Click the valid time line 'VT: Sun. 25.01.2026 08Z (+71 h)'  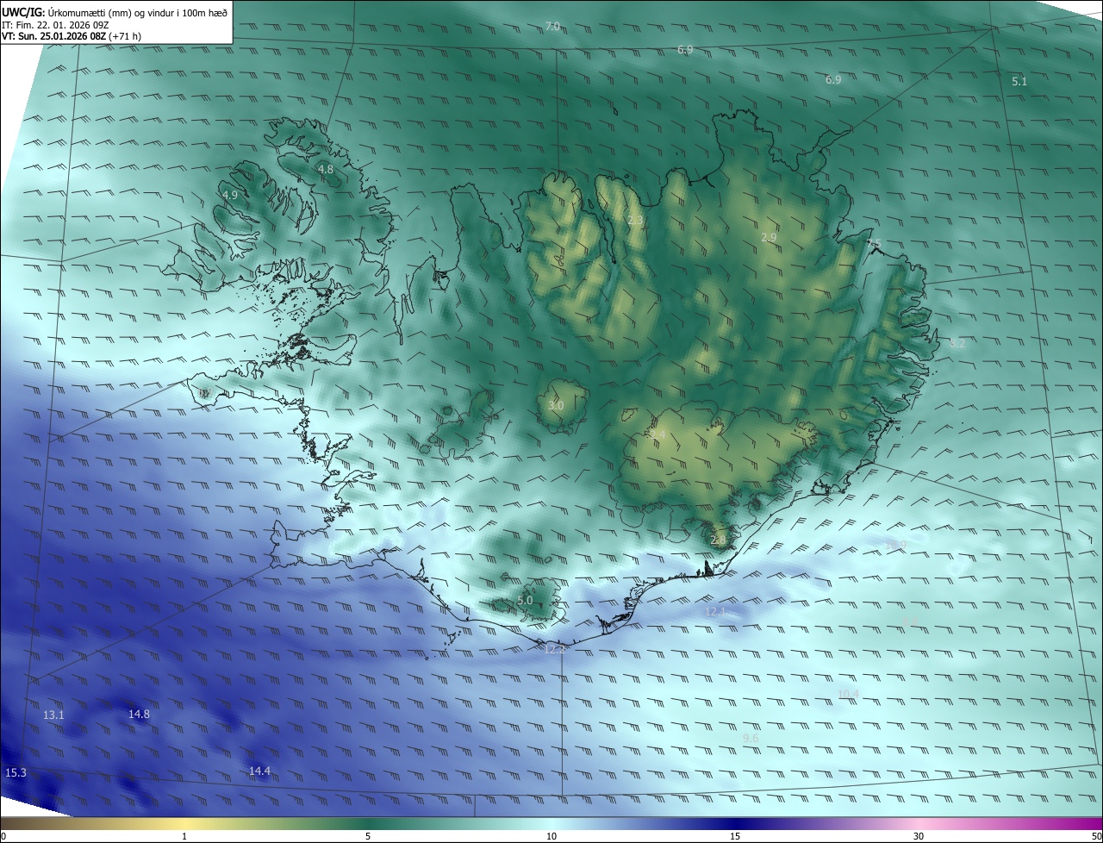(72, 37)
